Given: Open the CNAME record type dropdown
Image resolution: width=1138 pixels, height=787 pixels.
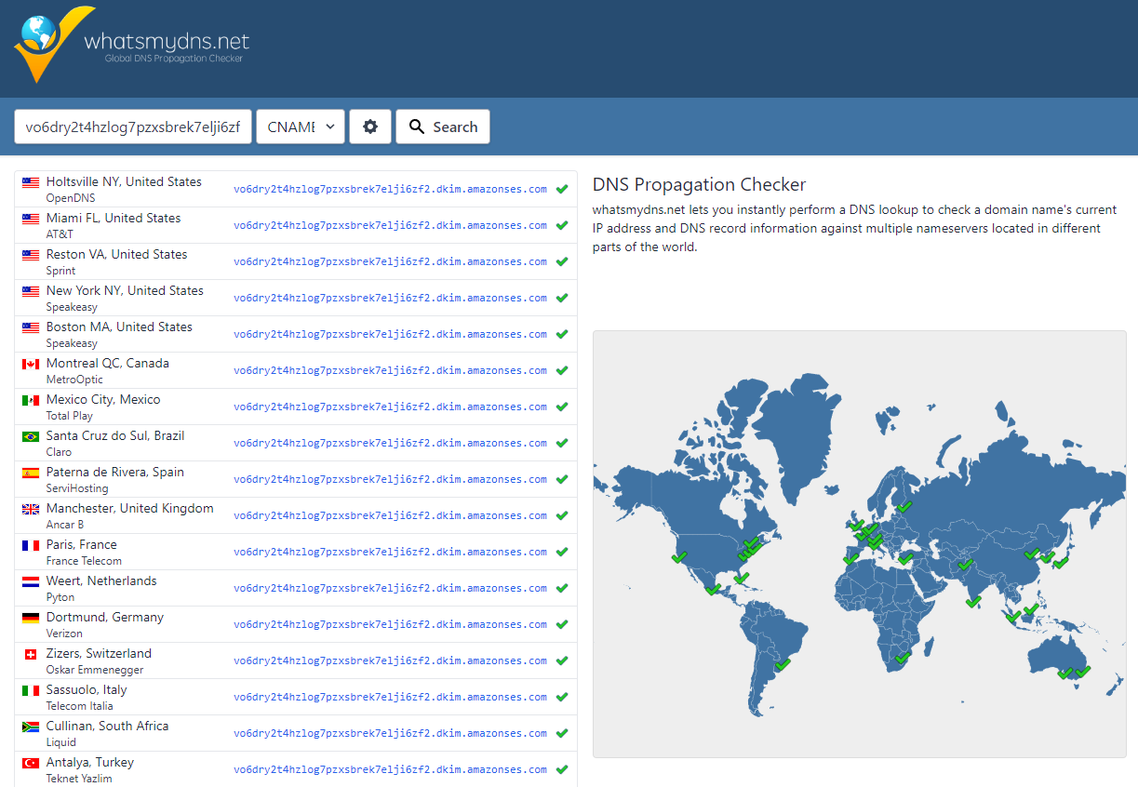Looking at the screenshot, I should click(301, 127).
